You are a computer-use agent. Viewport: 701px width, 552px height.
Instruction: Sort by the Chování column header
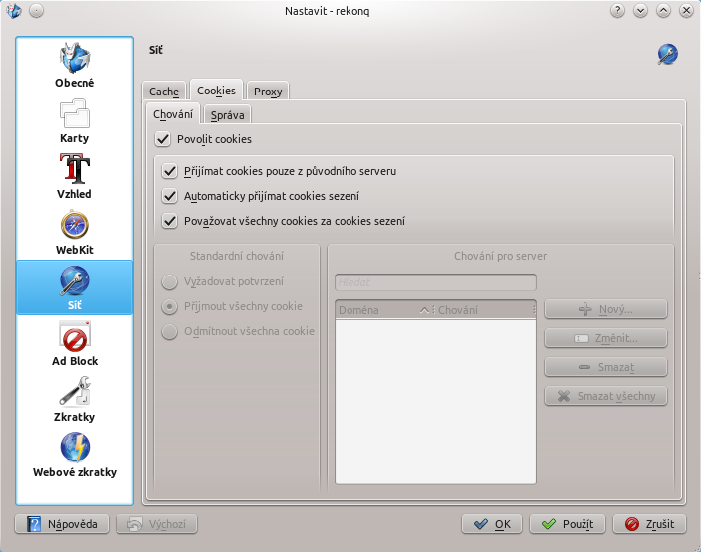click(x=485, y=310)
